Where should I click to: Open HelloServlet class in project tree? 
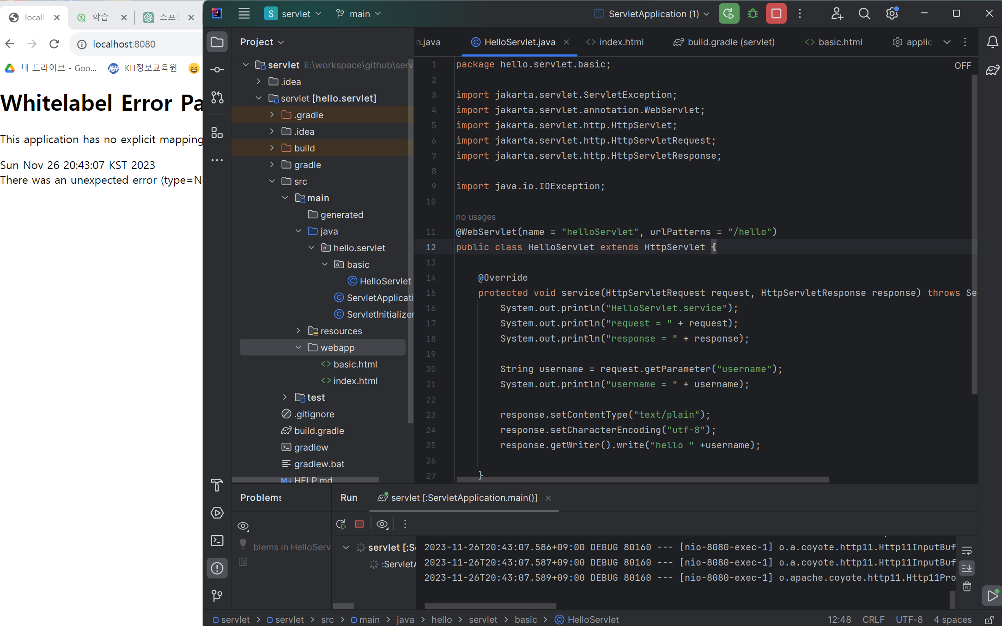(380, 281)
